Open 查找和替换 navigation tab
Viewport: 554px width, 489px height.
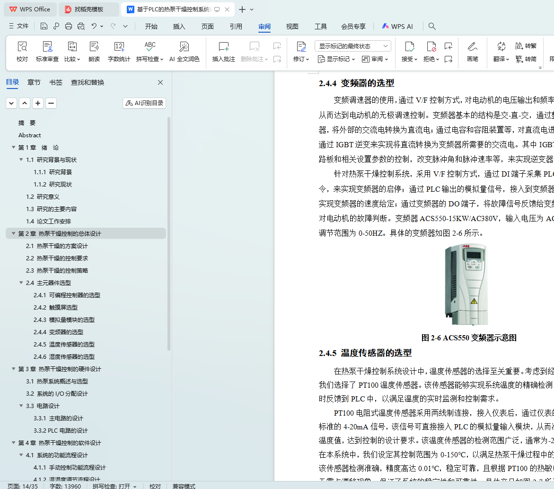tap(88, 82)
